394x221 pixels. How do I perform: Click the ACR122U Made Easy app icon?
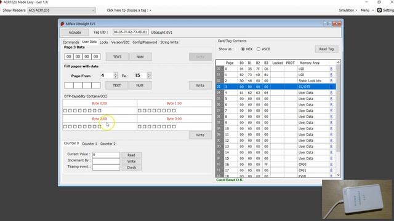[1, 2]
